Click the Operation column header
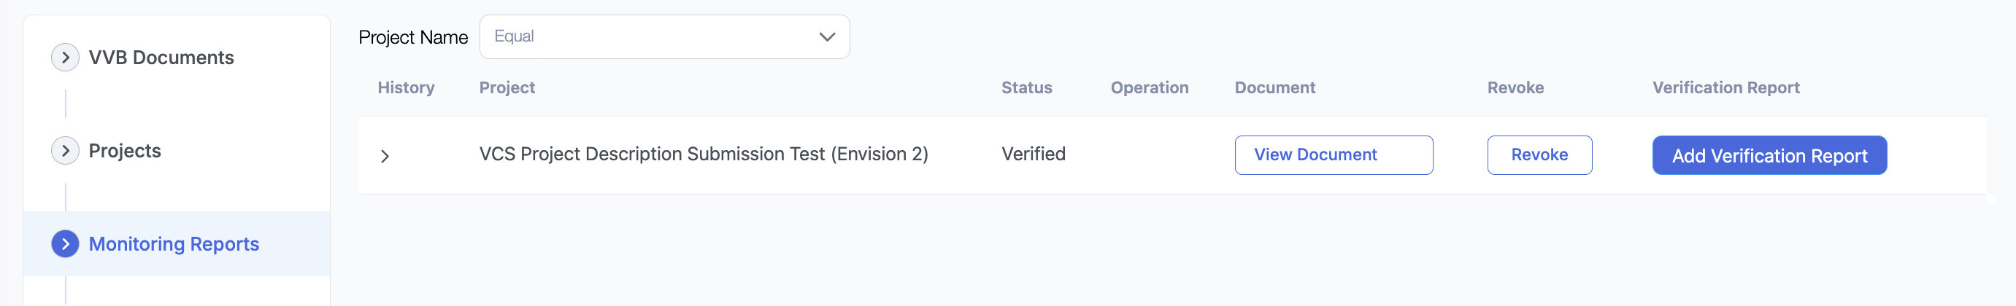The height and width of the screenshot is (306, 2016). coord(1149,87)
